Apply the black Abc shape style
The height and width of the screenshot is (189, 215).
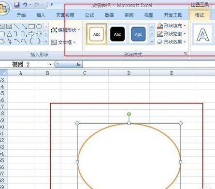coord(117,34)
